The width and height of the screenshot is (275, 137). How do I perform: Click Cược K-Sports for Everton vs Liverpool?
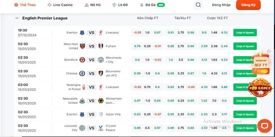click(x=245, y=33)
